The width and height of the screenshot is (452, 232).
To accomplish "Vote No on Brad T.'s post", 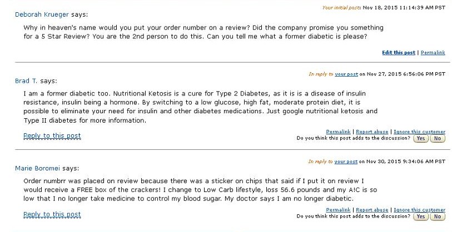I will pyautogui.click(x=438, y=138).
